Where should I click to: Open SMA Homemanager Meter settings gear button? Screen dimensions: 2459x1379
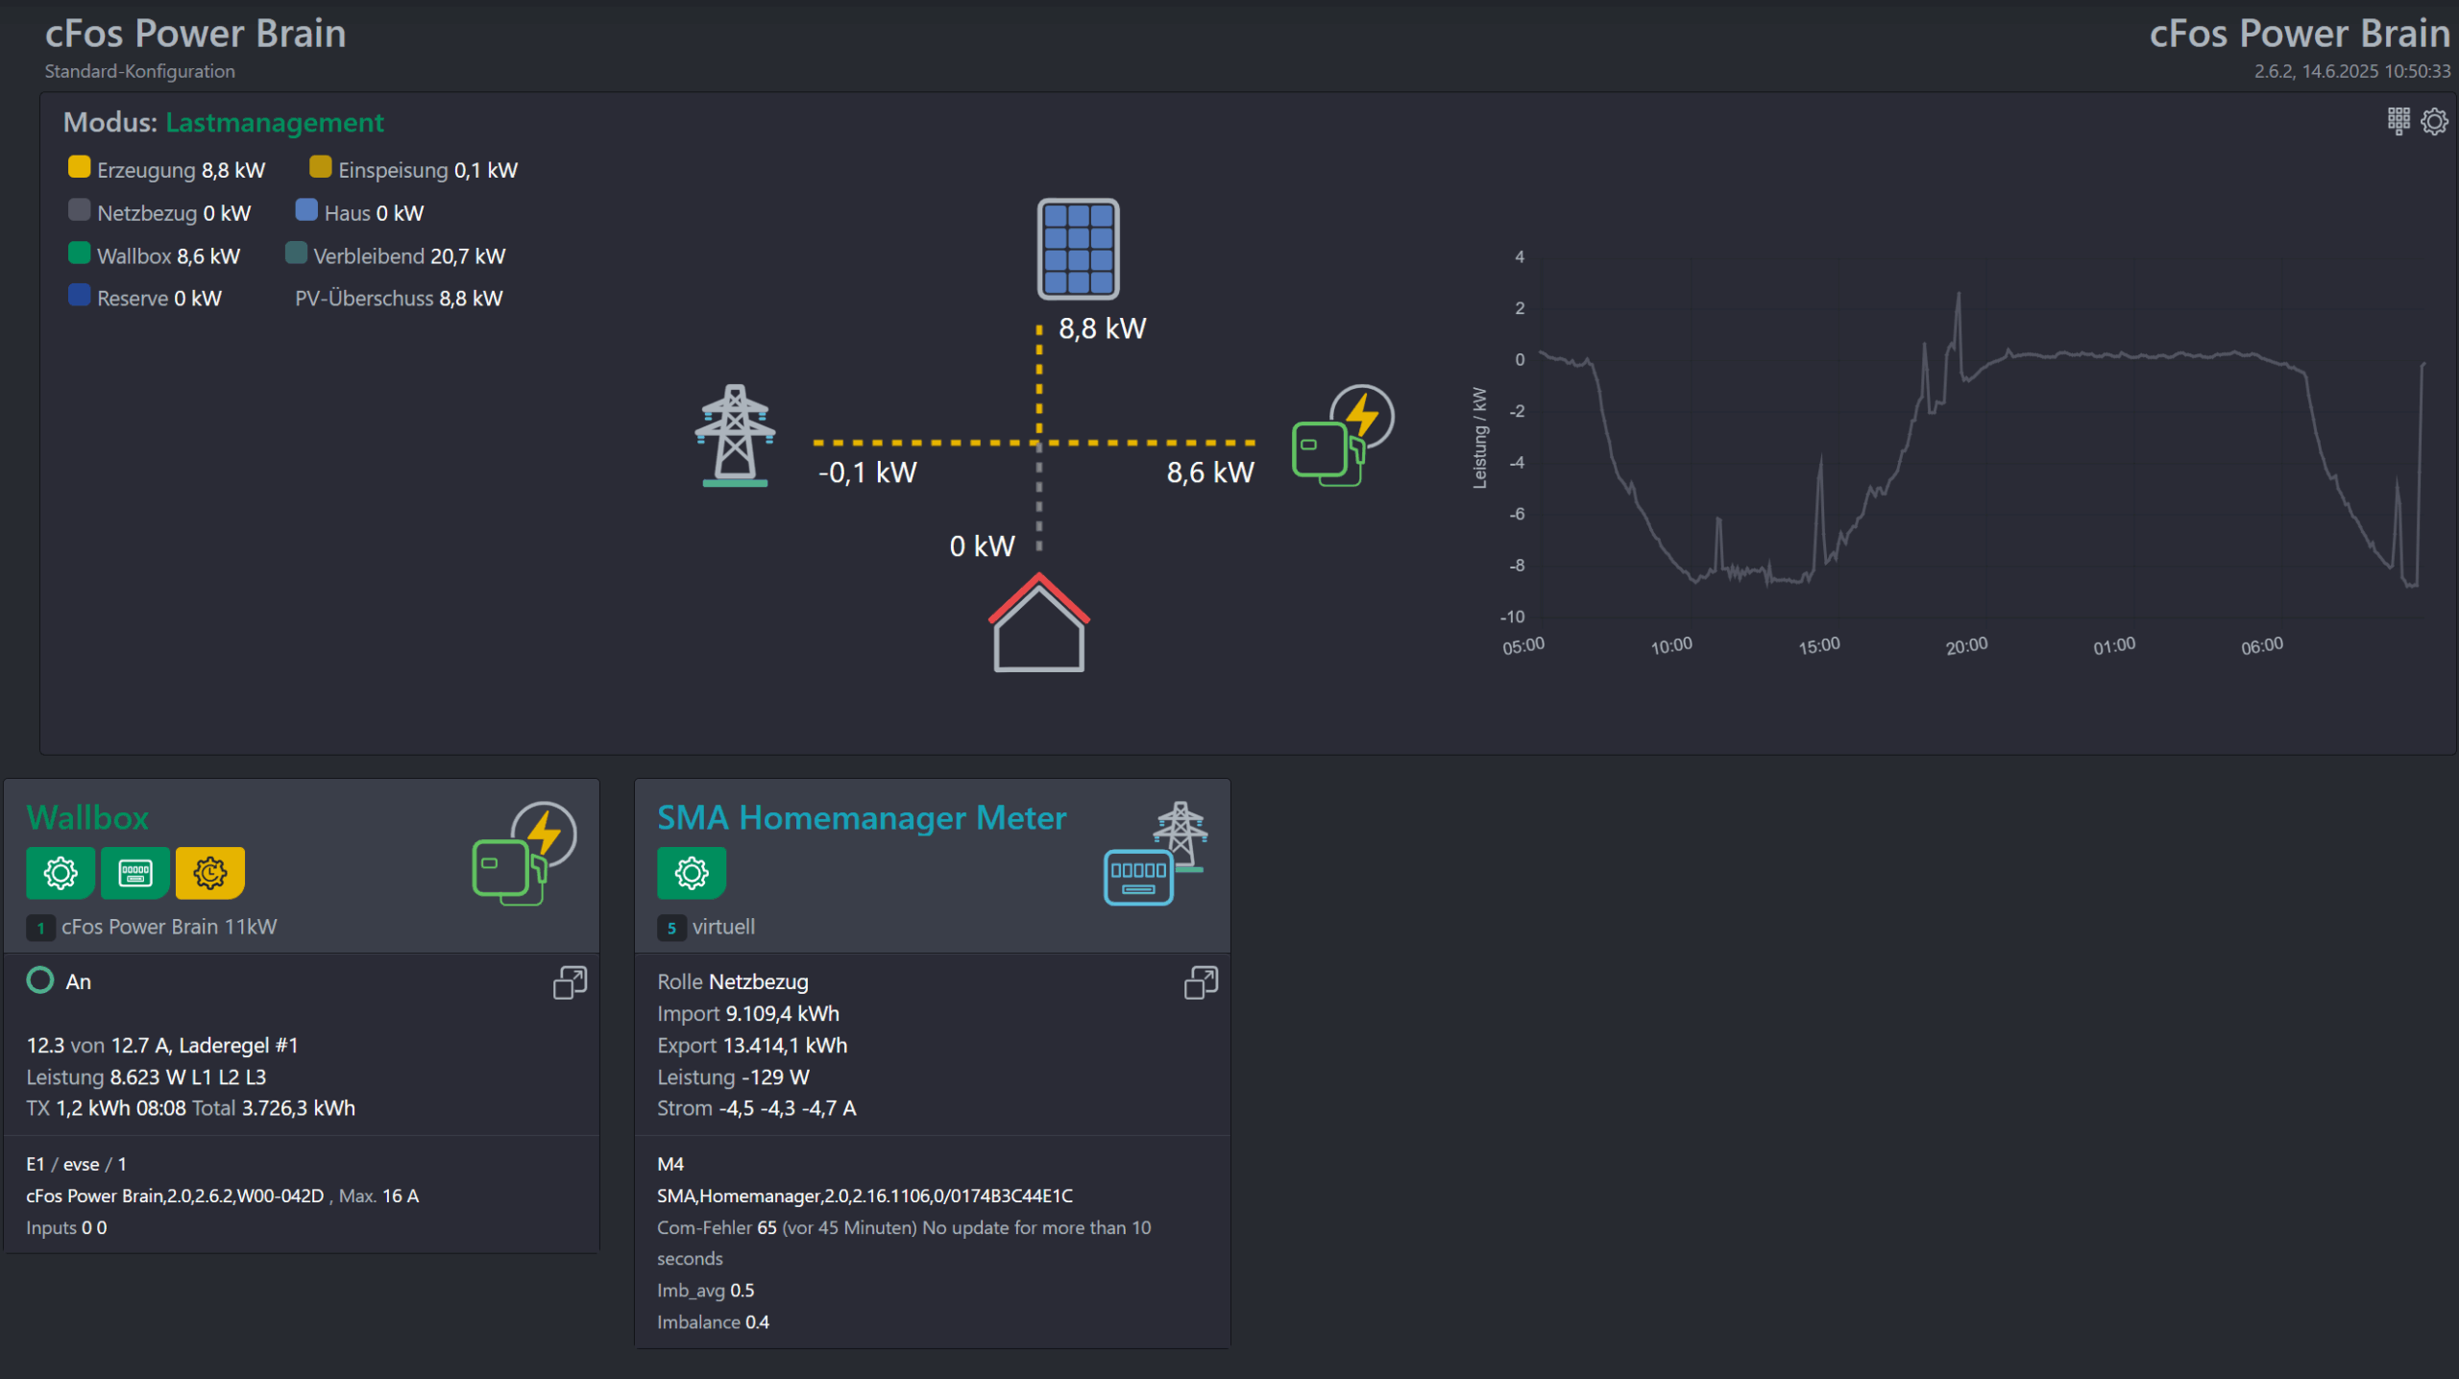pos(692,873)
